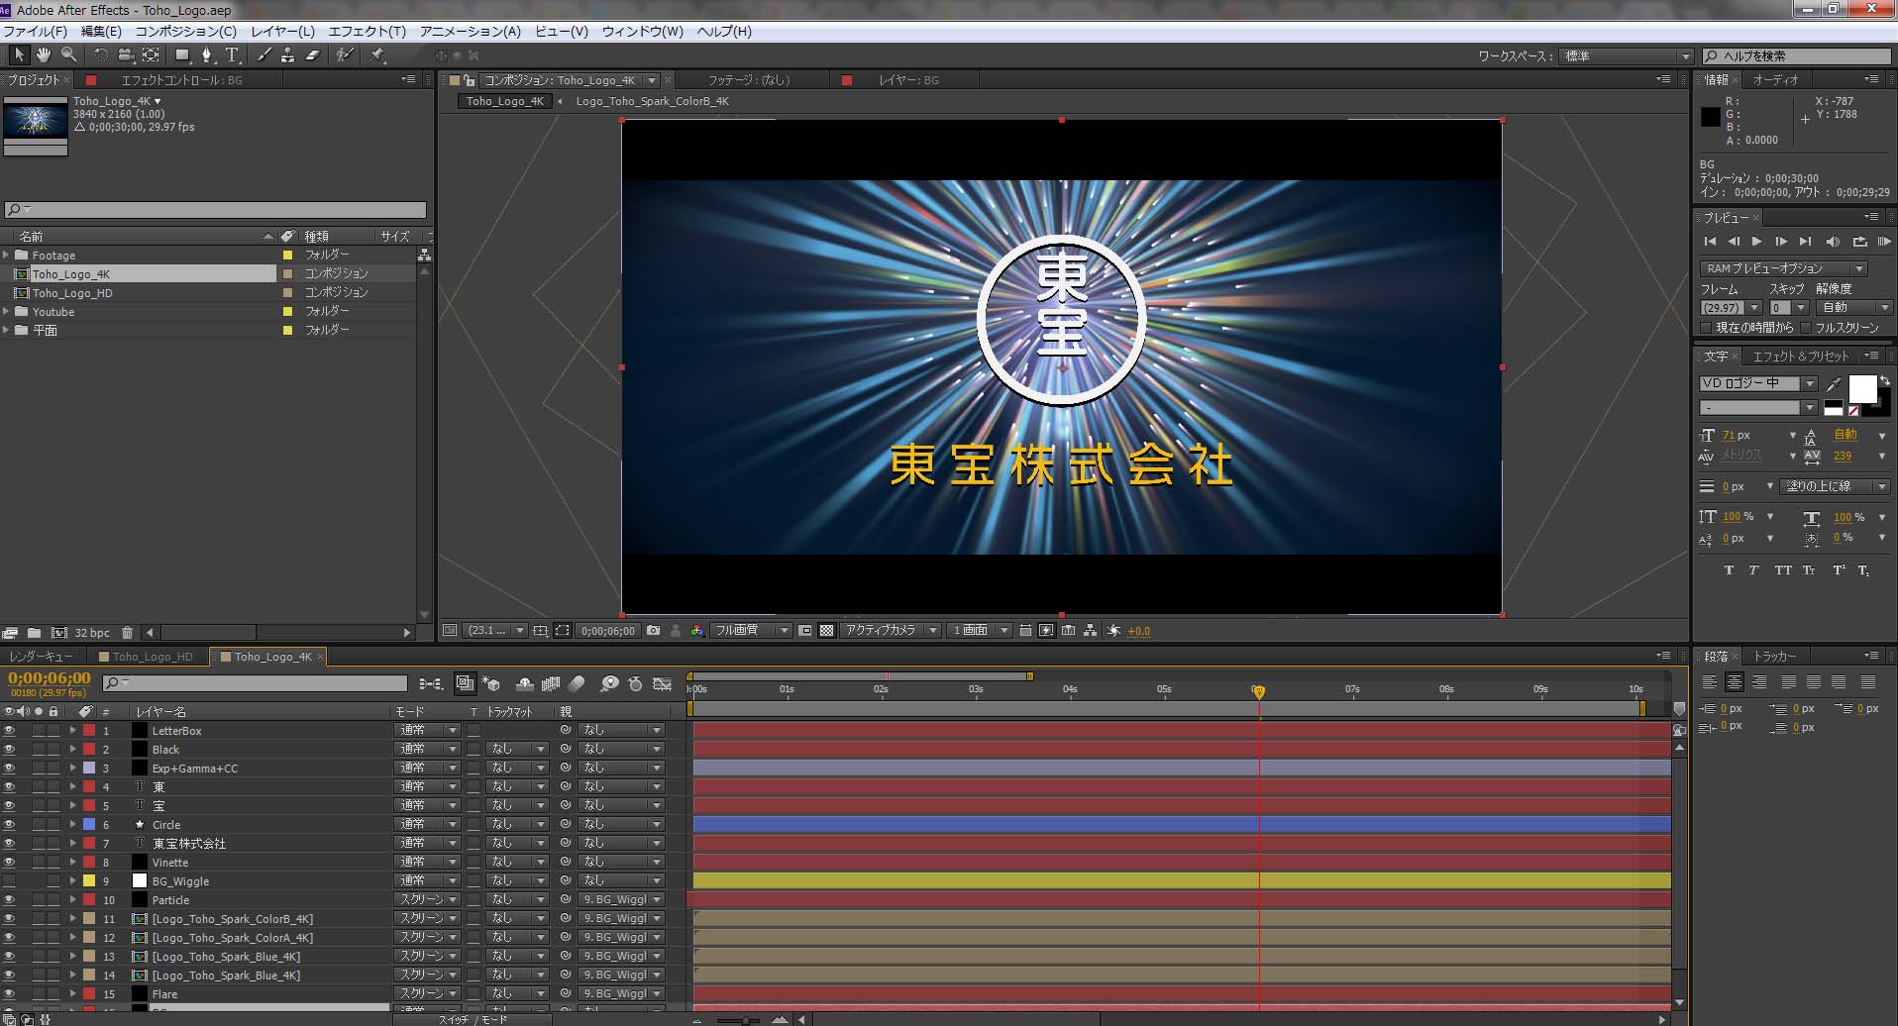Screen dimensions: 1898x1026
Task: Expand the Vinette layer properties
Action: click(72, 863)
